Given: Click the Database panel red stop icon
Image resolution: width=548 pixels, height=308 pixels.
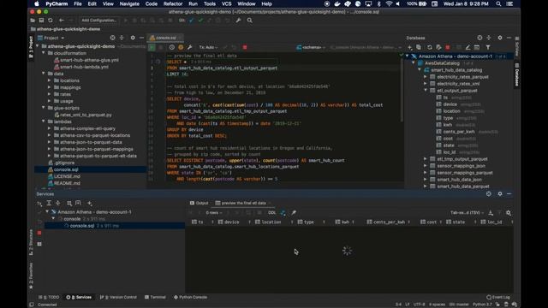Looking at the screenshot, I should pyautogui.click(x=448, y=47).
